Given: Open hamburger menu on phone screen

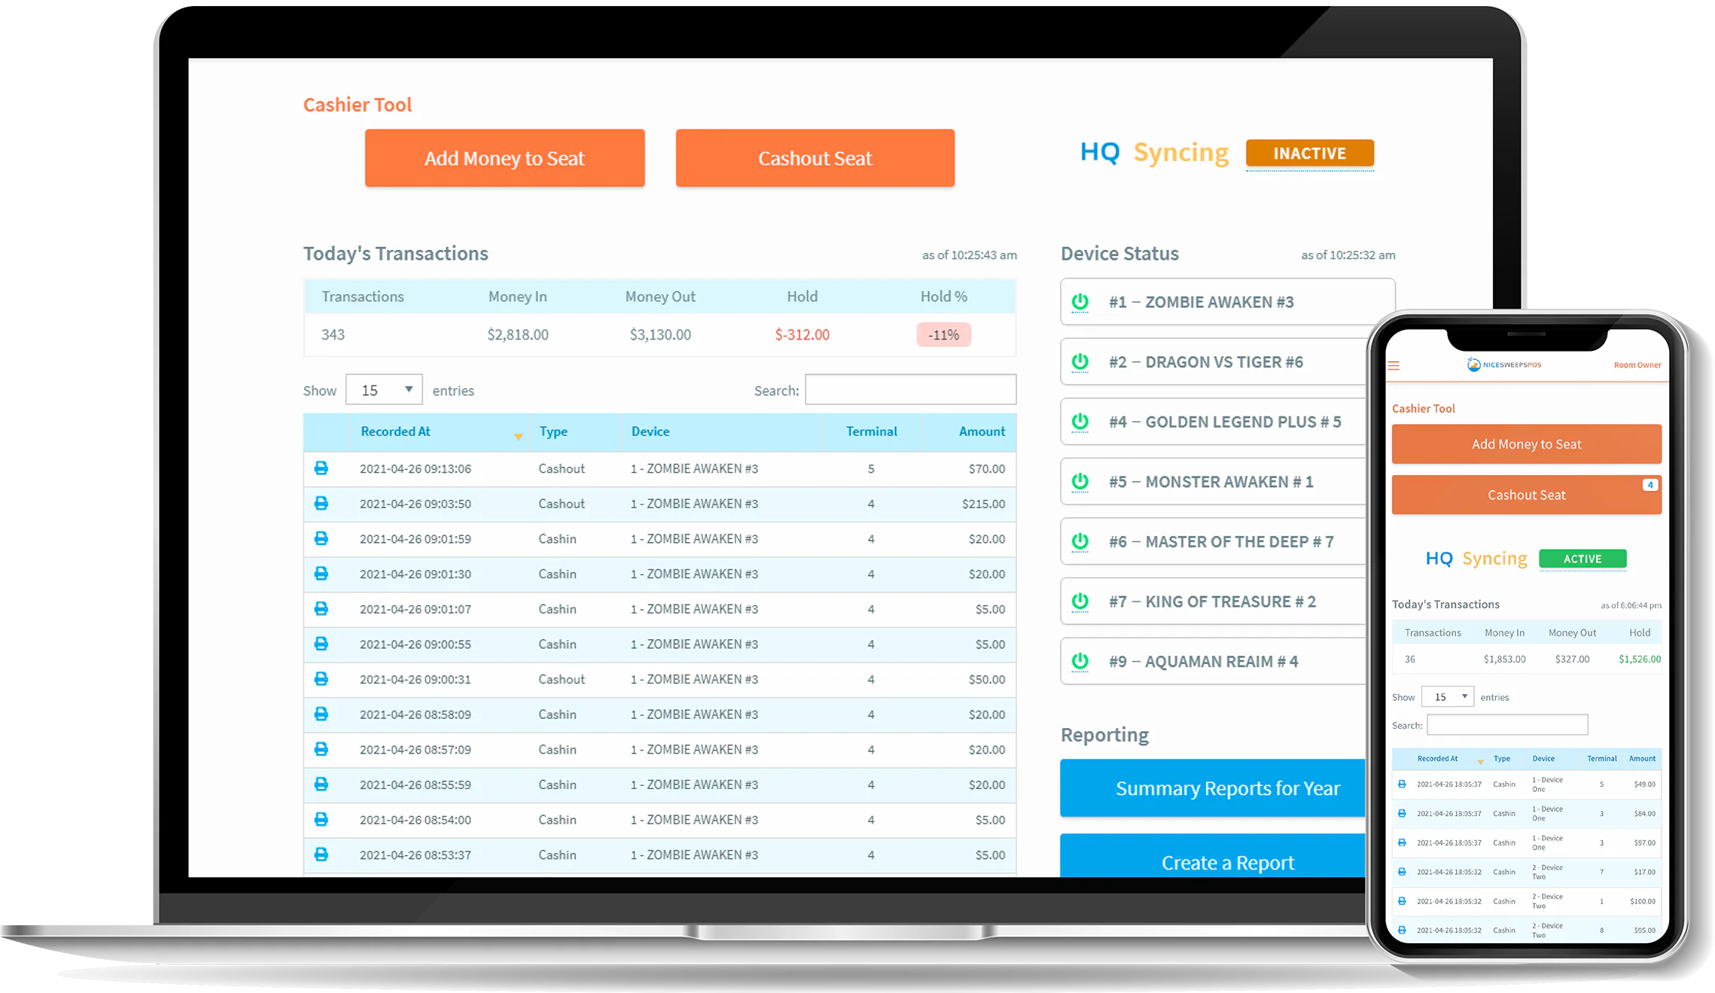Looking at the screenshot, I should tap(1394, 365).
